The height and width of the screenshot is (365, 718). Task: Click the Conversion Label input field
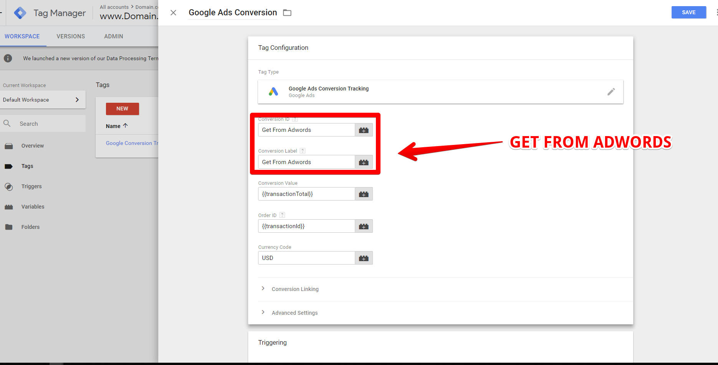coord(306,162)
